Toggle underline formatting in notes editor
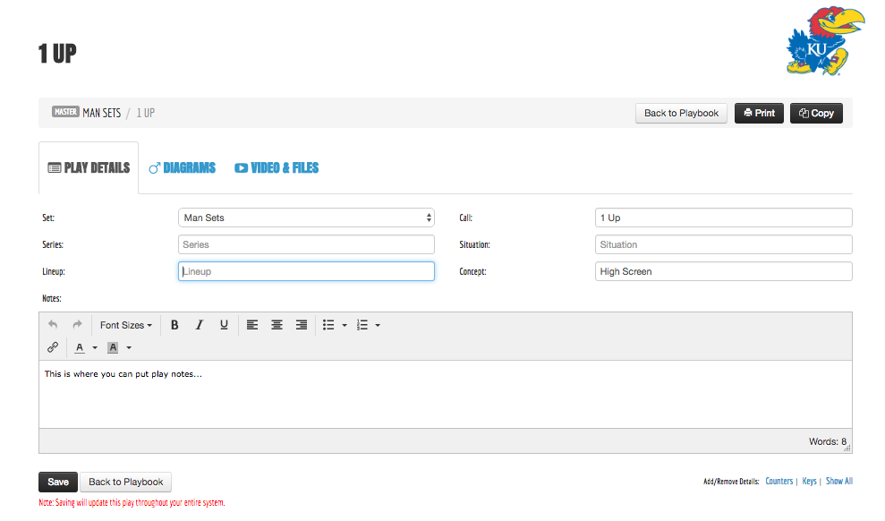This screenshot has height=521, width=885. pos(224,325)
